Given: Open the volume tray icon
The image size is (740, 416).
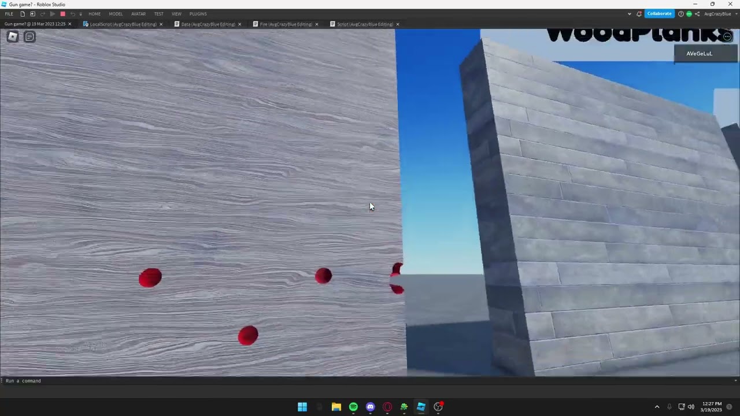Looking at the screenshot, I should pyautogui.click(x=691, y=407).
